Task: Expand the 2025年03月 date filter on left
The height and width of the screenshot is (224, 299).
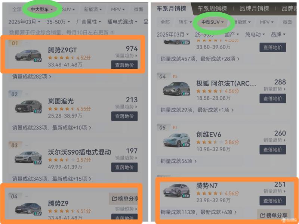Action: click(24, 22)
